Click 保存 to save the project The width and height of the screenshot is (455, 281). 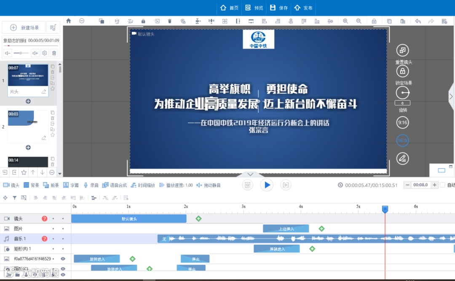[279, 8]
